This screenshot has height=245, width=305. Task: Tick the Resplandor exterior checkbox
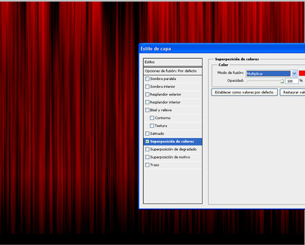pos(147,94)
